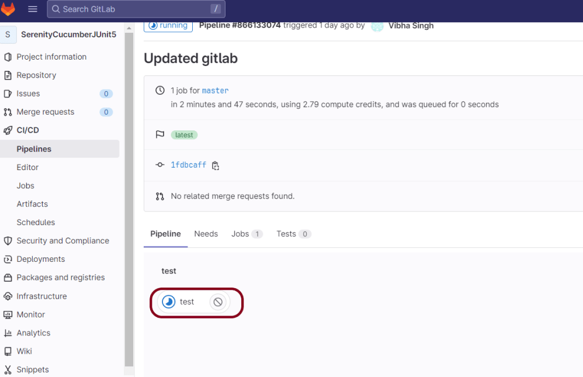Image resolution: width=583 pixels, height=377 pixels.
Task: Click Vibha Singh's avatar image
Action: pyautogui.click(x=377, y=26)
